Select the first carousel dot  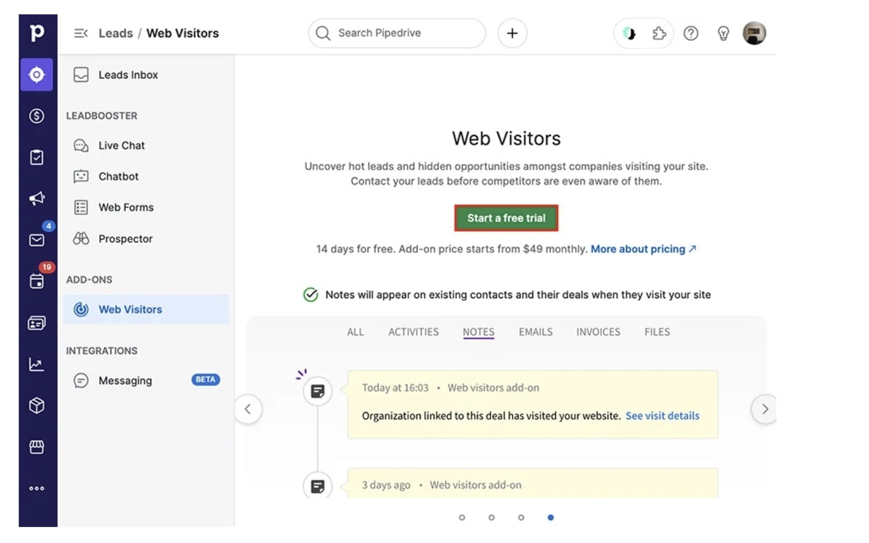pyautogui.click(x=462, y=518)
